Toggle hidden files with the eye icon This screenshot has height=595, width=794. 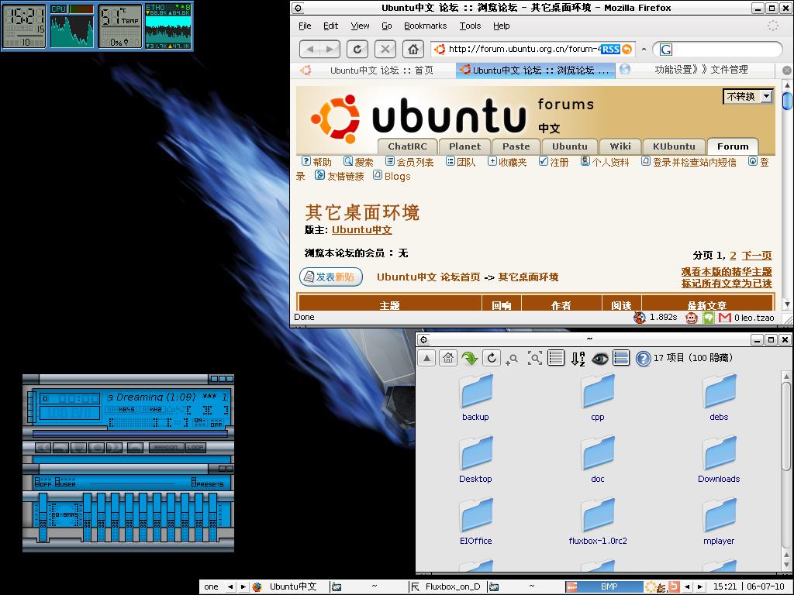point(600,359)
